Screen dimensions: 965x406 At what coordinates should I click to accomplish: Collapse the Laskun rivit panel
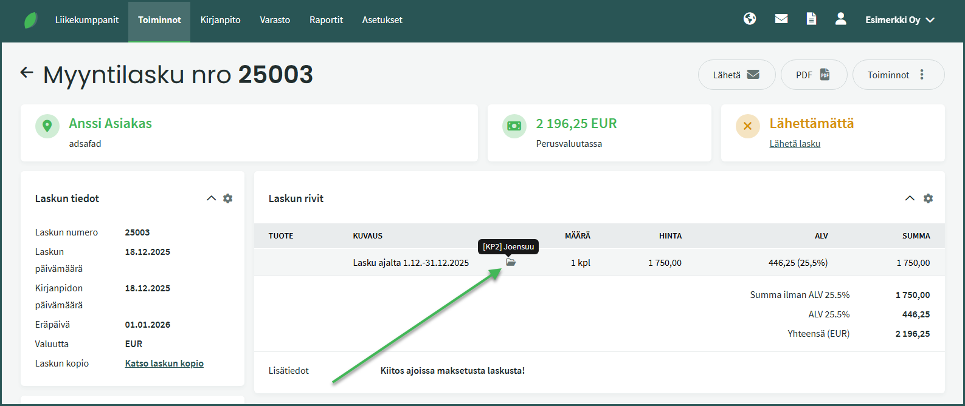pyautogui.click(x=910, y=198)
